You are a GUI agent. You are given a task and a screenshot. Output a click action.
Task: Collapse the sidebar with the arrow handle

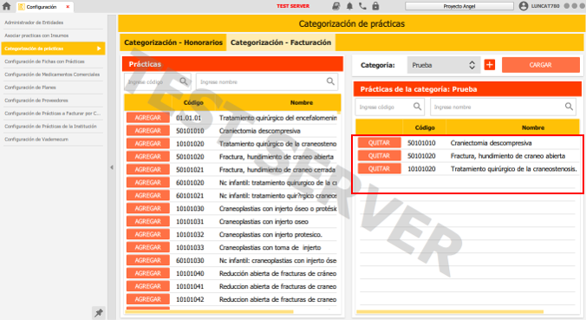112,167
